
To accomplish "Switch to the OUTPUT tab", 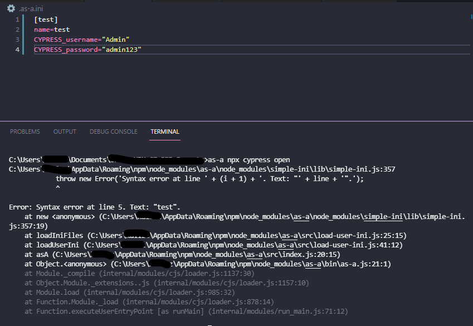I will click(x=65, y=132).
